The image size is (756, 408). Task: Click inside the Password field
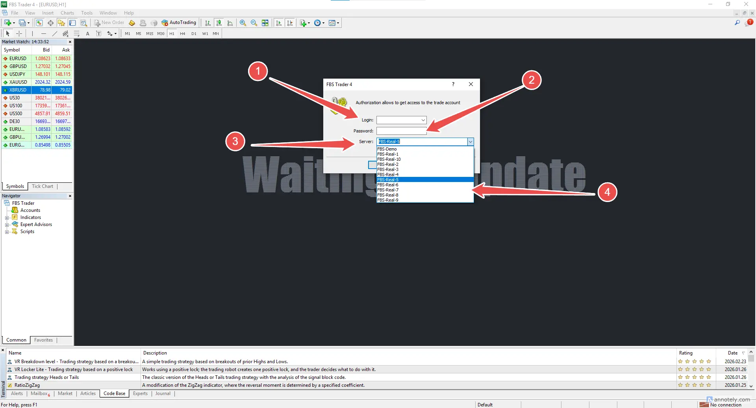click(401, 130)
